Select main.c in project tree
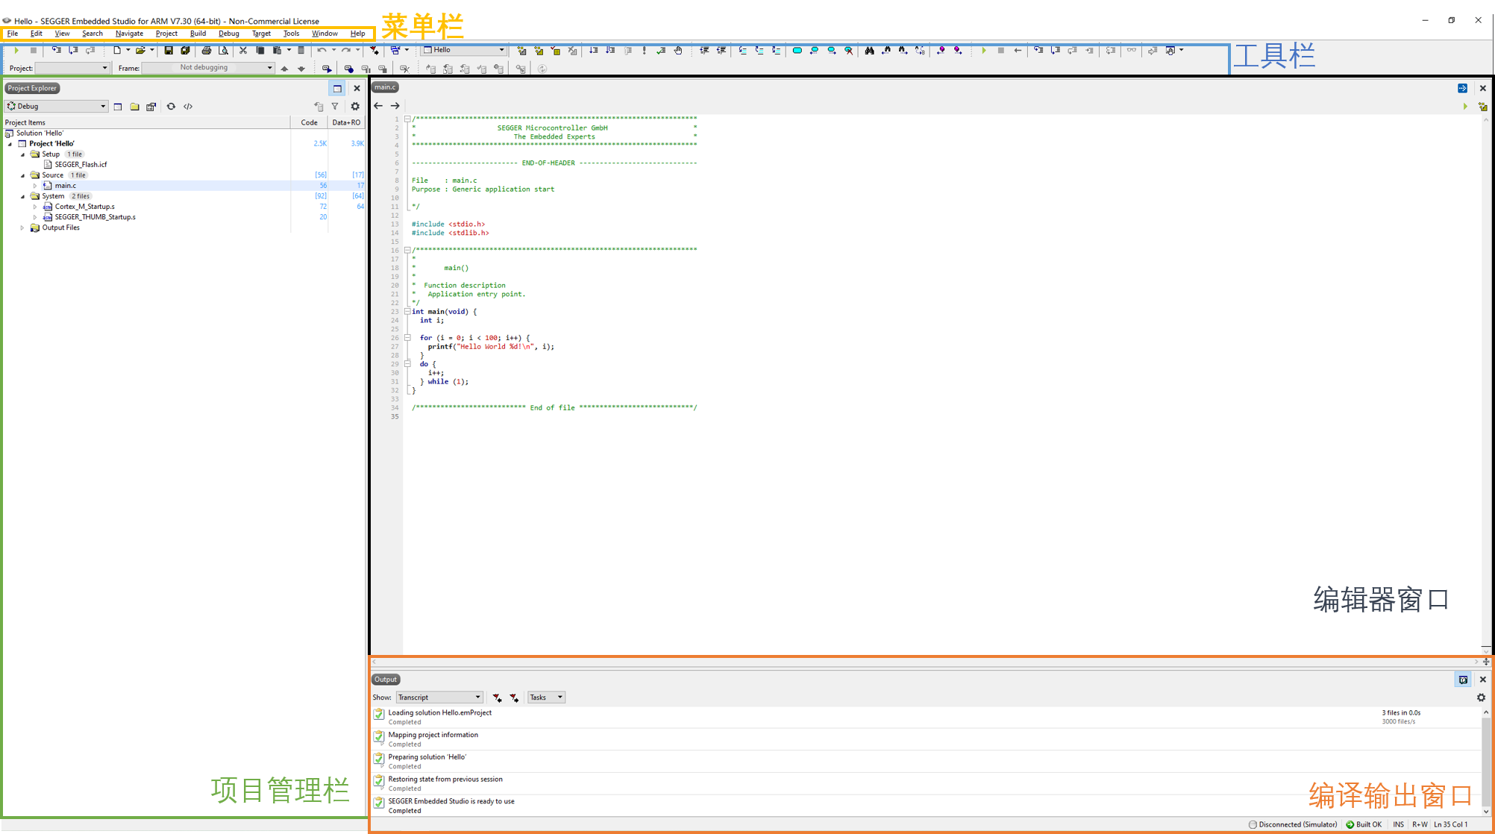The height and width of the screenshot is (834, 1495). [65, 186]
